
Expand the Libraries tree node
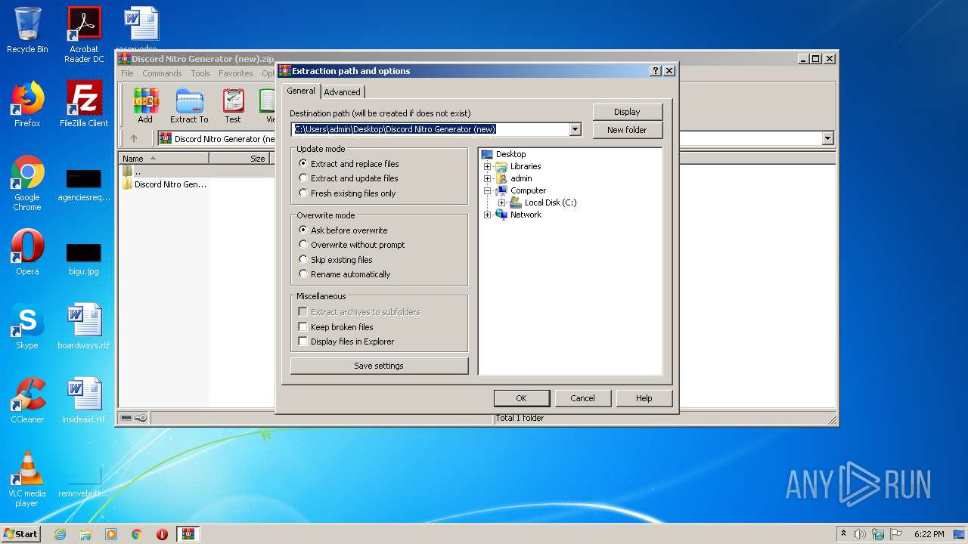tap(488, 166)
